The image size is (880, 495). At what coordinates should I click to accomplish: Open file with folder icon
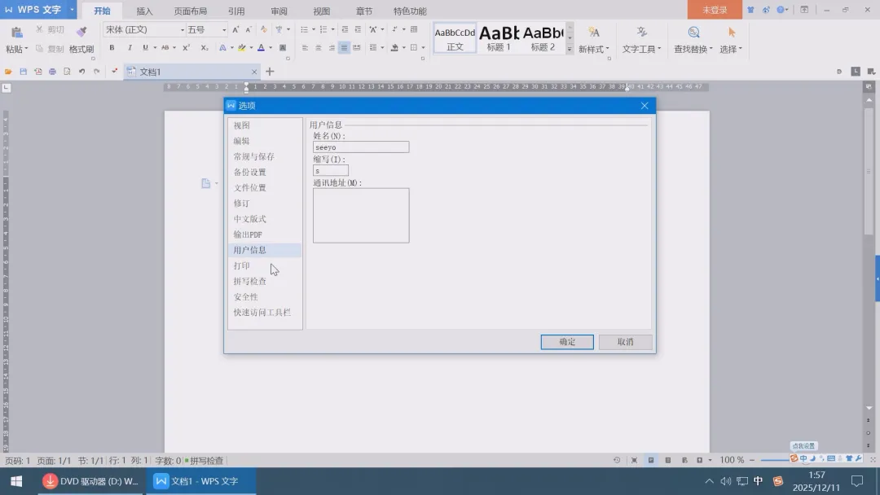[8, 72]
